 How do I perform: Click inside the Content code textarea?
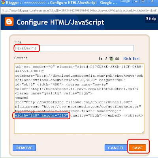[x=79, y=99]
